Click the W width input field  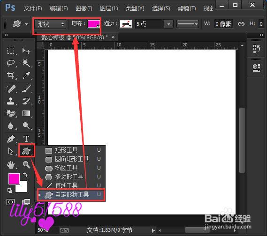[223, 24]
